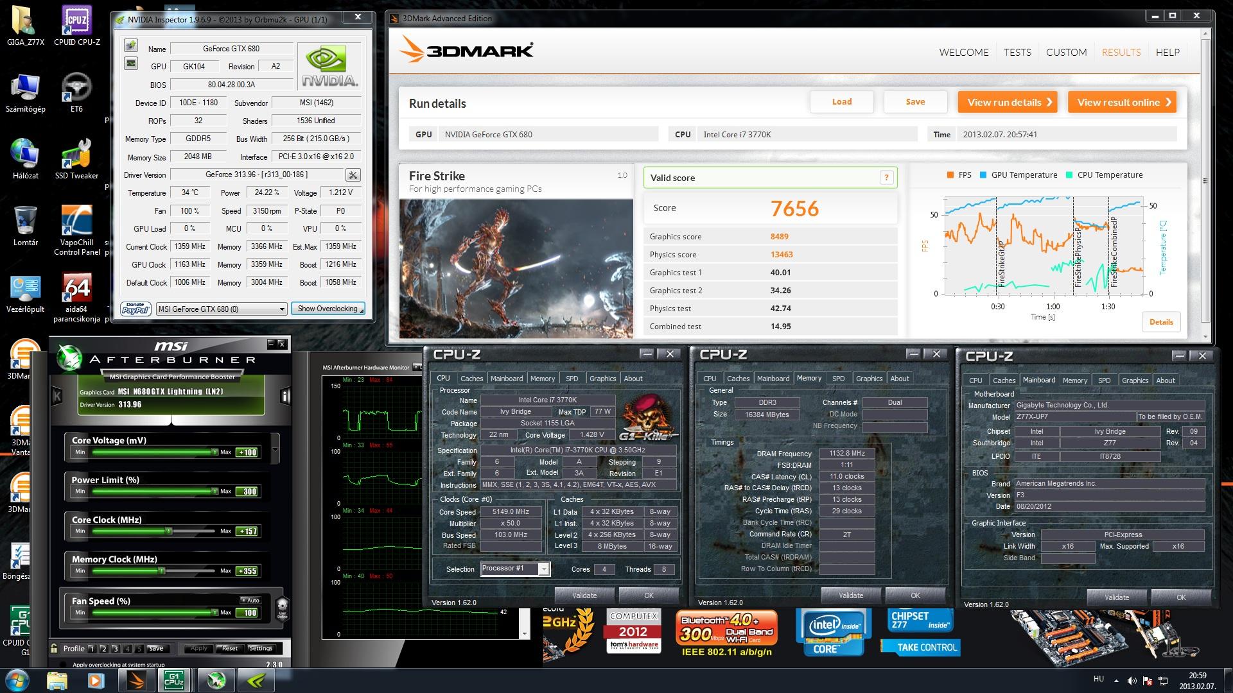Screen dimensions: 1233x693
Task: Click the Show Overclocking button
Action: (x=328, y=309)
